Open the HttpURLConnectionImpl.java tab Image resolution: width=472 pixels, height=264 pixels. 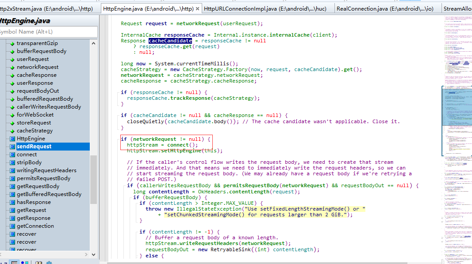266,8
